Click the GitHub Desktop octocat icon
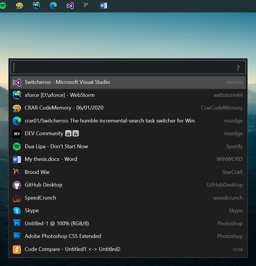The height and width of the screenshot is (266, 256). click(x=17, y=185)
